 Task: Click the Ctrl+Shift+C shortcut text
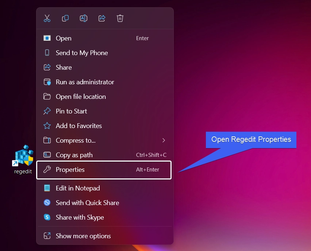(x=151, y=155)
